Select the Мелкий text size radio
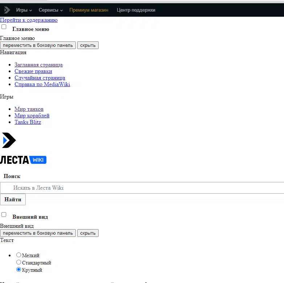This screenshot has width=284, height=283. tap(18, 255)
